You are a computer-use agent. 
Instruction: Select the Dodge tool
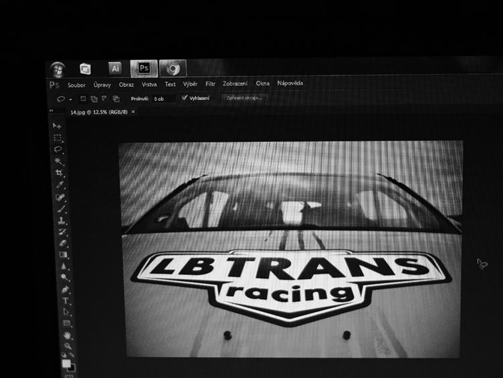tap(64, 277)
